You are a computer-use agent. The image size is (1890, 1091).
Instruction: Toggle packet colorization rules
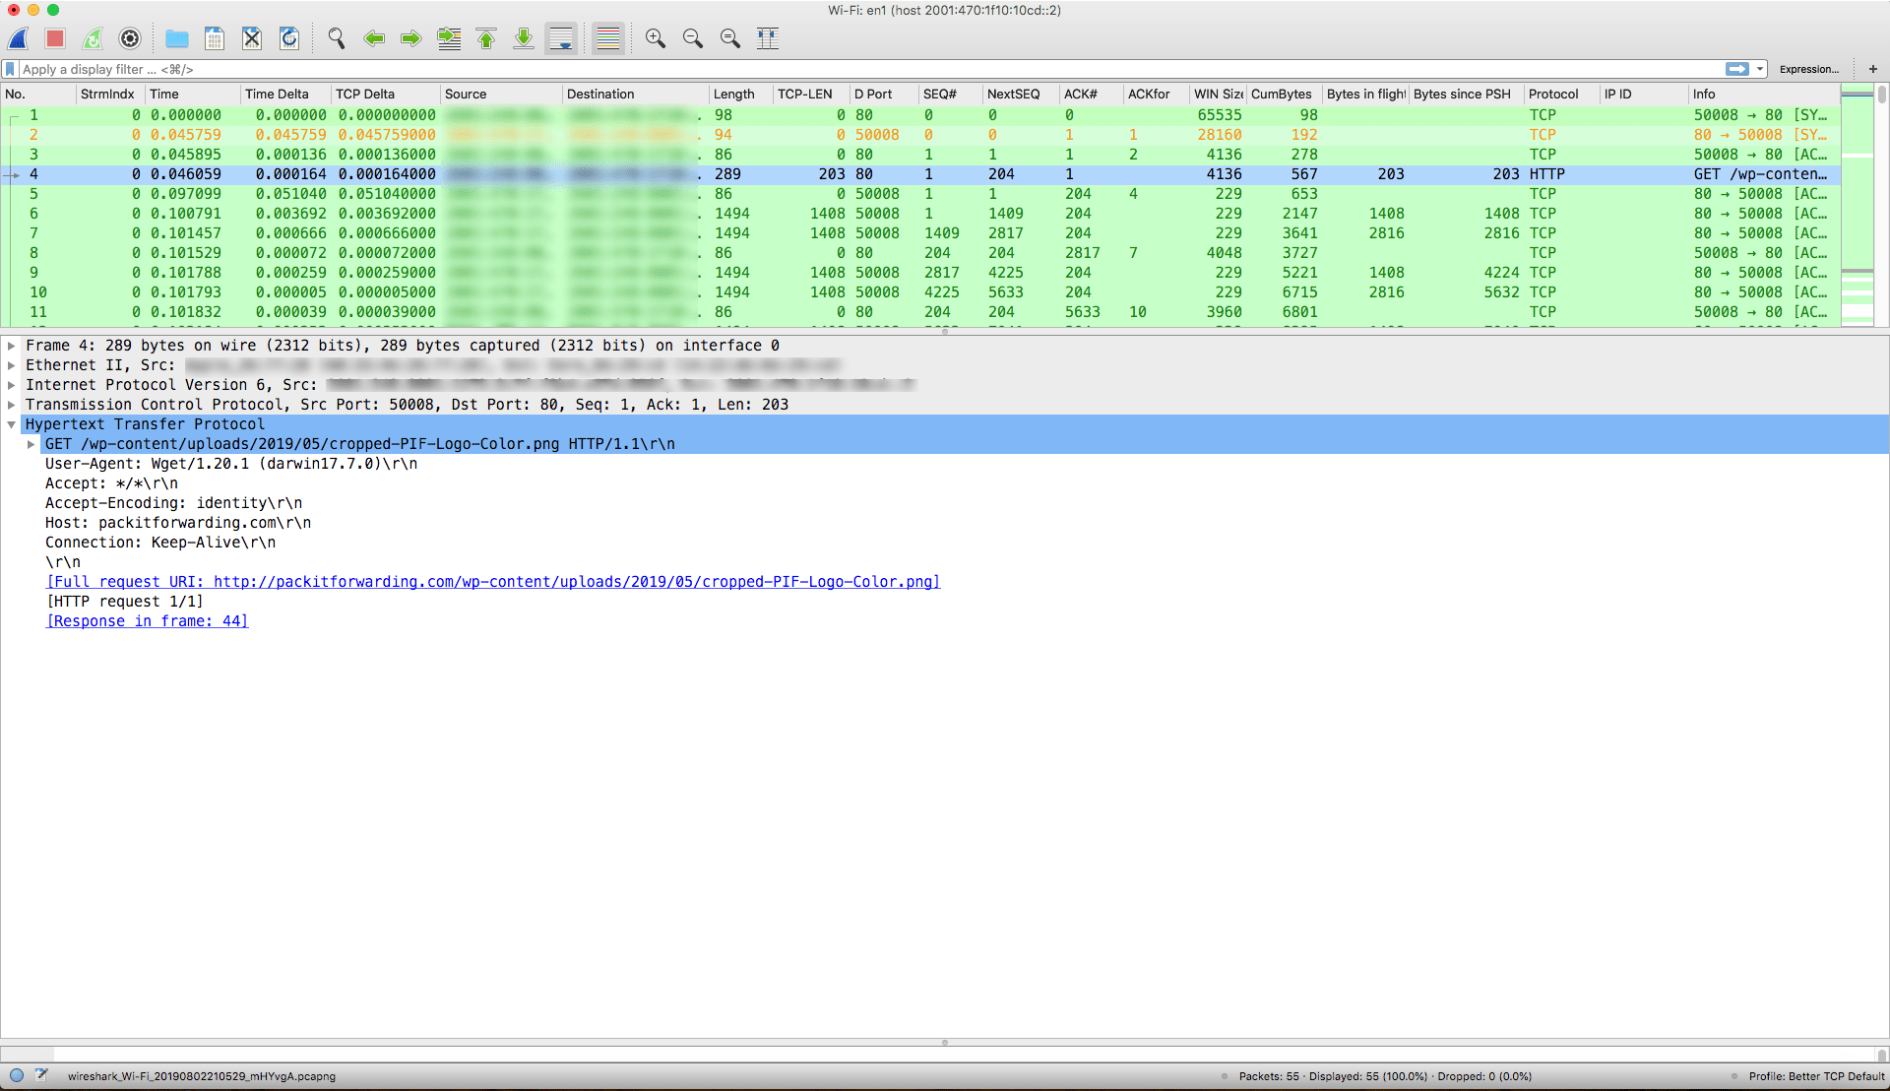tap(608, 38)
